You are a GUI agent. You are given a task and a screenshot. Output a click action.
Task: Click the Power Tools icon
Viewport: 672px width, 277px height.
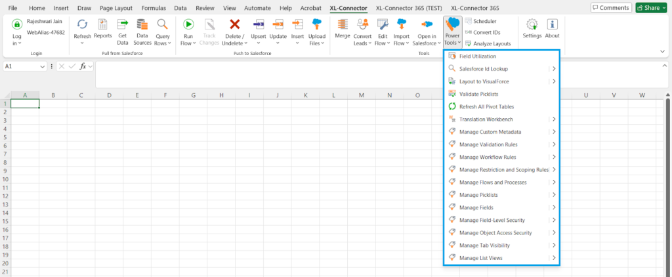[x=453, y=24]
